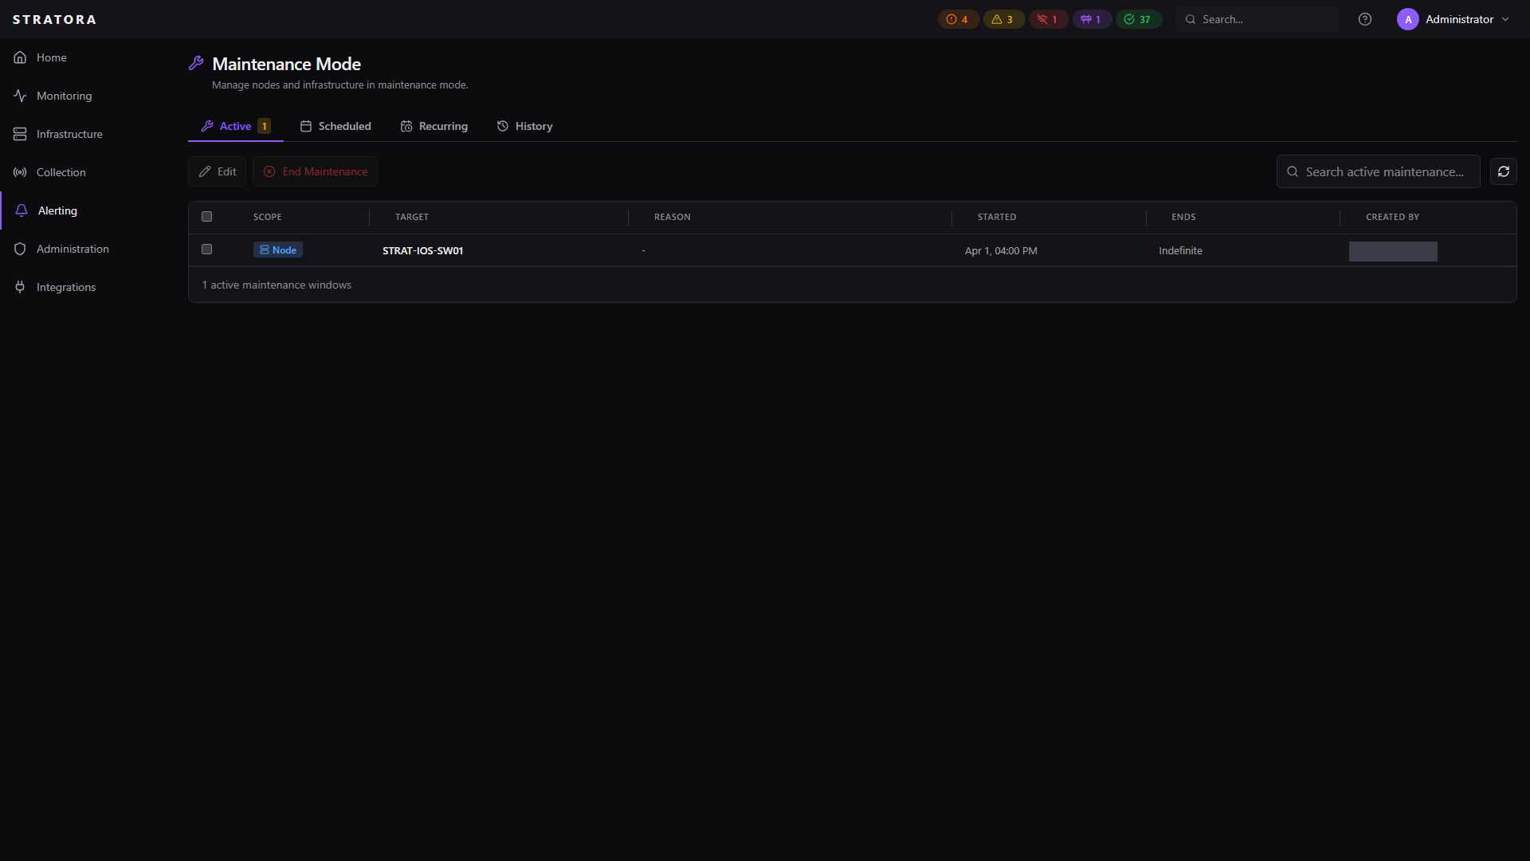Click the unreachable badge showing 1

1048,19
